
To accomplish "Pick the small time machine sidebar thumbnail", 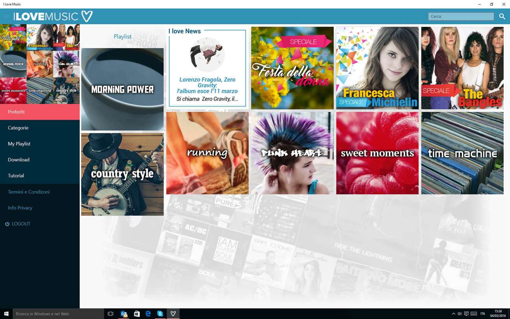I will click(x=40, y=91).
